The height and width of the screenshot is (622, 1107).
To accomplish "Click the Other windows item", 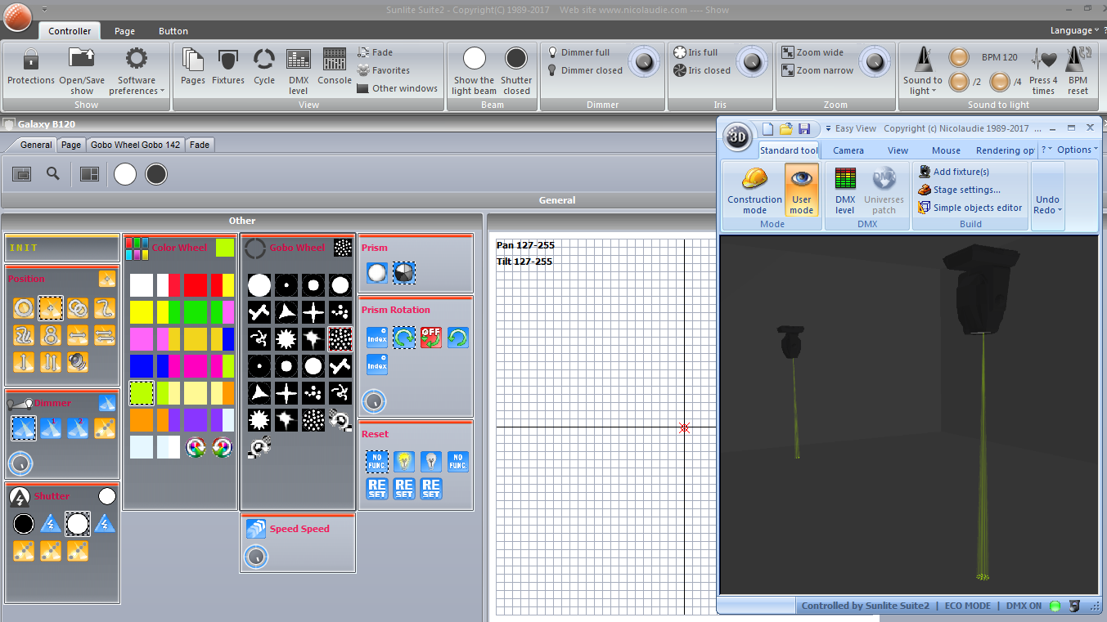I will [397, 88].
